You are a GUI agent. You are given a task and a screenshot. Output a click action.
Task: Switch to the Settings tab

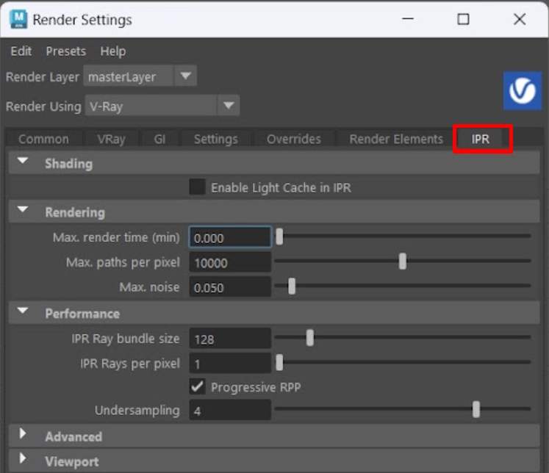coord(215,139)
